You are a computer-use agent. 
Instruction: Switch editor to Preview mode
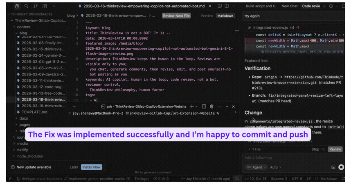click(x=207, y=16)
